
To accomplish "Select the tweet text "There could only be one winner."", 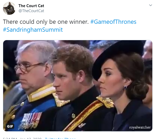I will (x=46, y=22).
